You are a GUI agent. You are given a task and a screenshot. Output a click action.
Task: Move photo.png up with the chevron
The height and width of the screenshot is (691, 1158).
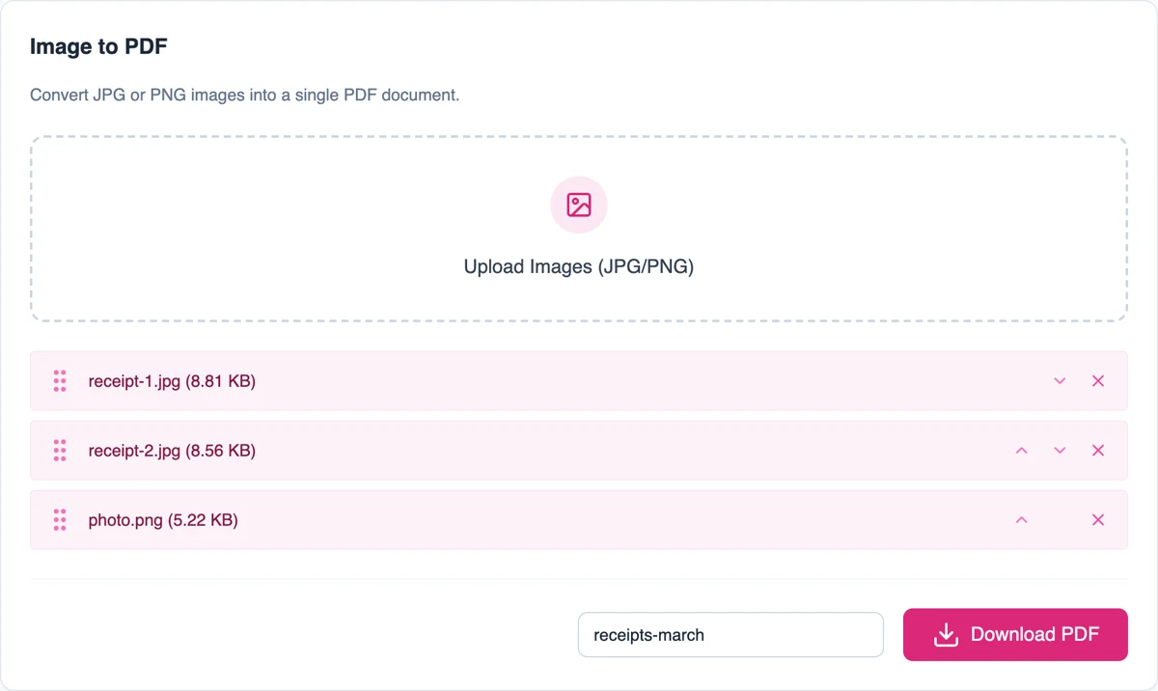click(1021, 520)
